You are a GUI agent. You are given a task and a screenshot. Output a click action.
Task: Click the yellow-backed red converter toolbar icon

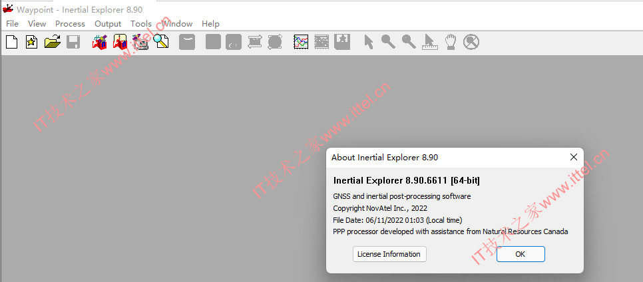point(120,42)
